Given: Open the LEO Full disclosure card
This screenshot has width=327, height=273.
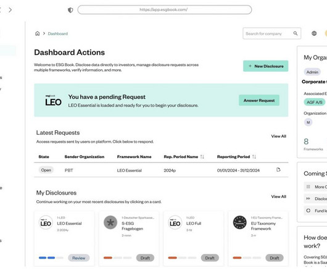Looking at the screenshot, I should point(194,239).
